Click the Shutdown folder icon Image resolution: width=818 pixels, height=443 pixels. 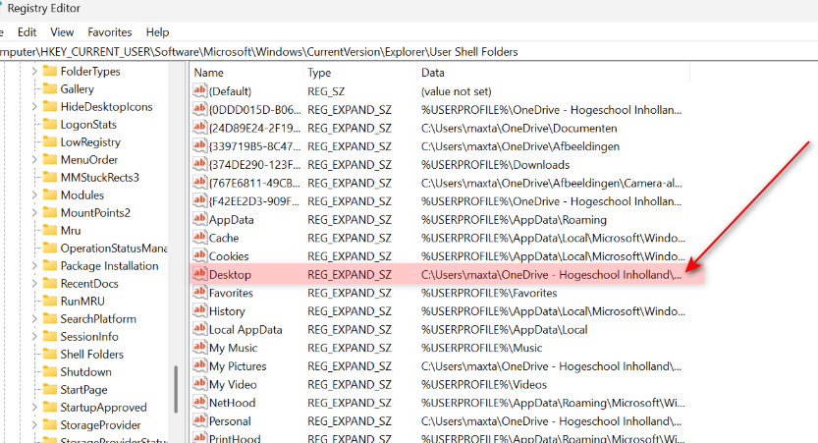pos(49,371)
